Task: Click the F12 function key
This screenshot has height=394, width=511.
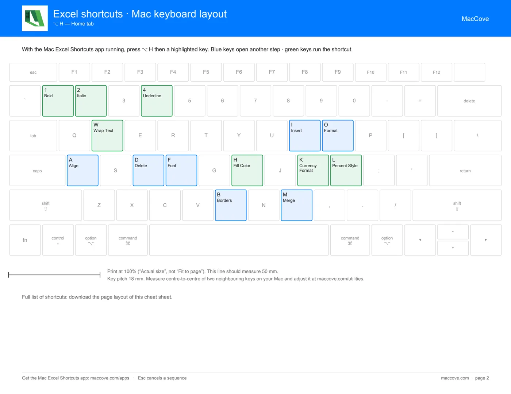Action: coord(437,72)
